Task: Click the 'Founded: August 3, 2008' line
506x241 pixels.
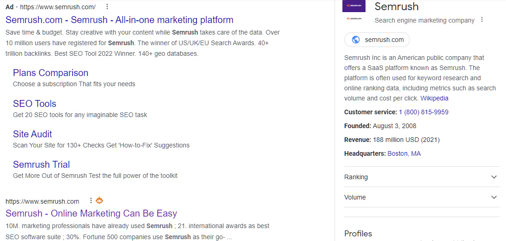Action: (x=380, y=126)
